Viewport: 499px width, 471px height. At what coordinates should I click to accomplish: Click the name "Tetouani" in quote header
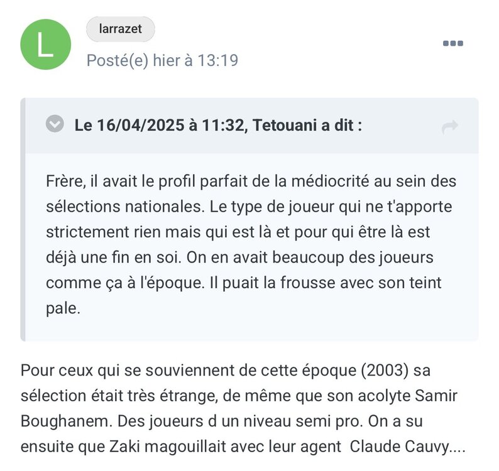coord(281,126)
